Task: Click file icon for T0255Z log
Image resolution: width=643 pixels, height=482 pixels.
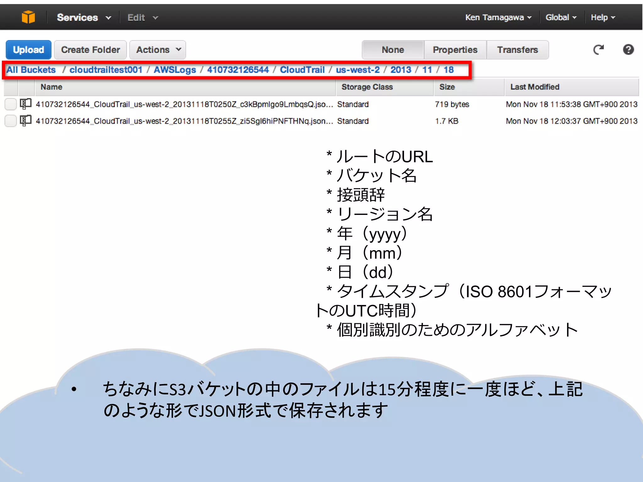Action: (25, 121)
